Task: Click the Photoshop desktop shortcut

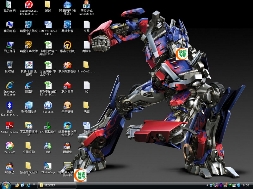Action: 48,168
